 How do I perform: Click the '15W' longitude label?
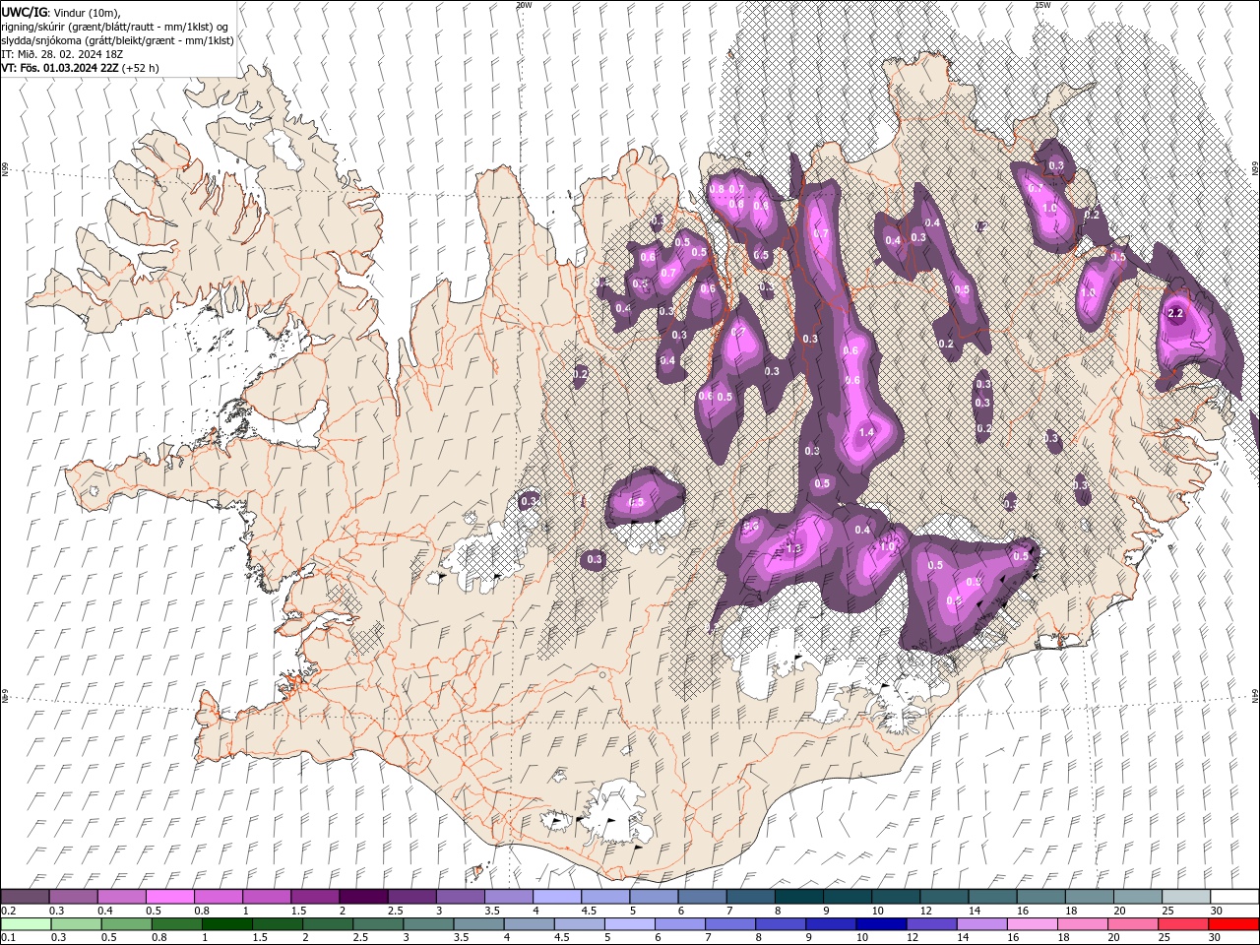[x=1042, y=5]
